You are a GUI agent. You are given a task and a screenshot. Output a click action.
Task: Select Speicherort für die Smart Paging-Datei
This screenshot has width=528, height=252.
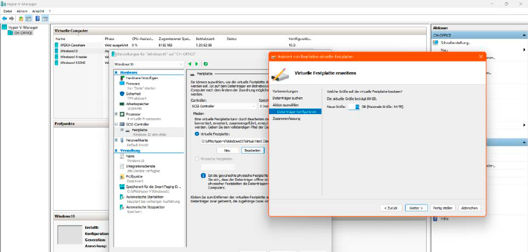(154, 186)
